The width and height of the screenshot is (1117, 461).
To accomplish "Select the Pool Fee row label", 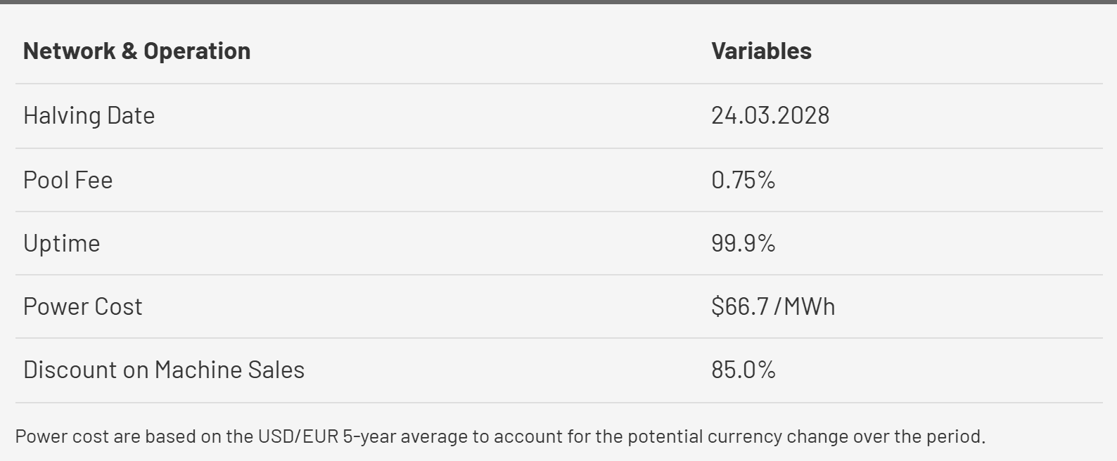I will (x=68, y=181).
